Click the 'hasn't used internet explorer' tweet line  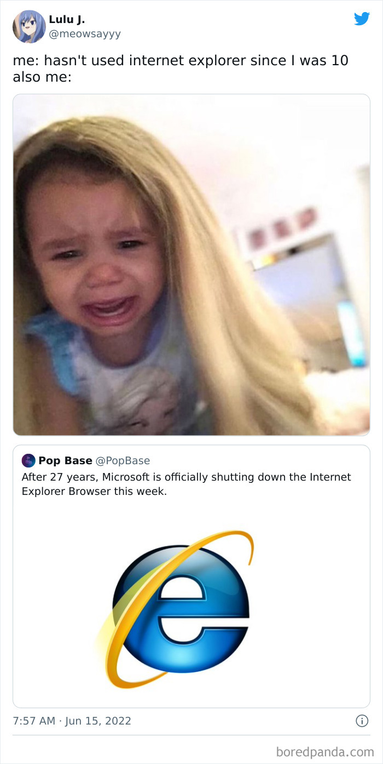181,61
